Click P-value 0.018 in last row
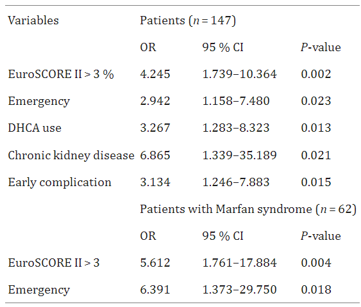361x307 pixels. tap(316, 290)
